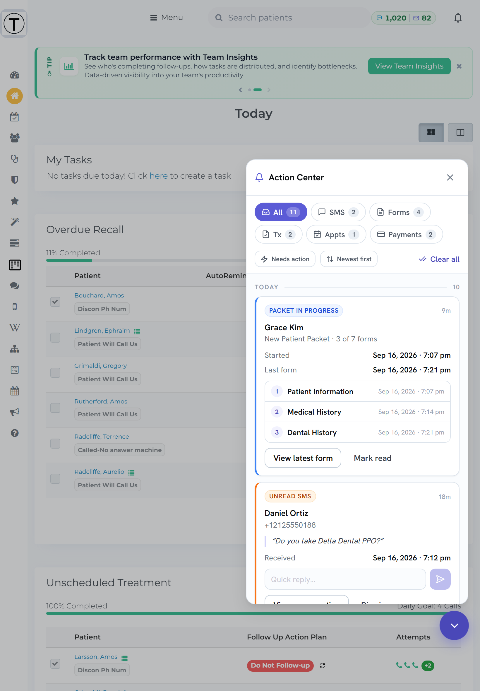Screen dimensions: 480x691
Task: Go to previous tip with left chevron
Action: click(x=240, y=90)
